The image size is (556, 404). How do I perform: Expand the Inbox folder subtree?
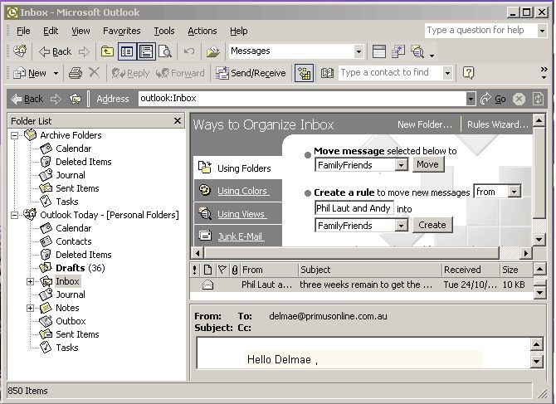click(x=30, y=281)
